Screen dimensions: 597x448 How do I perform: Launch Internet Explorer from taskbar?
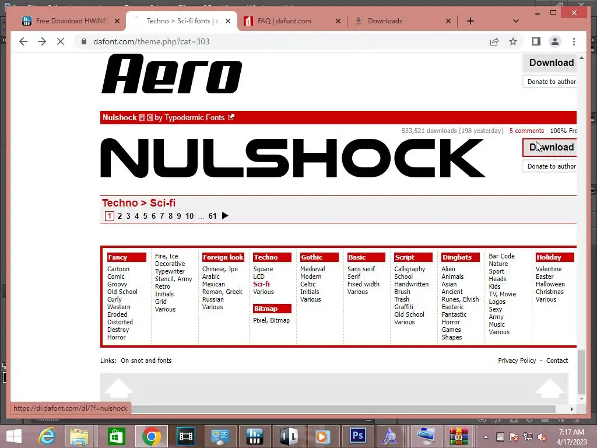click(x=47, y=436)
